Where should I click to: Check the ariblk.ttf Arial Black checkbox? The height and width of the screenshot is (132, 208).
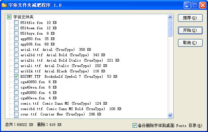(x=16, y=71)
